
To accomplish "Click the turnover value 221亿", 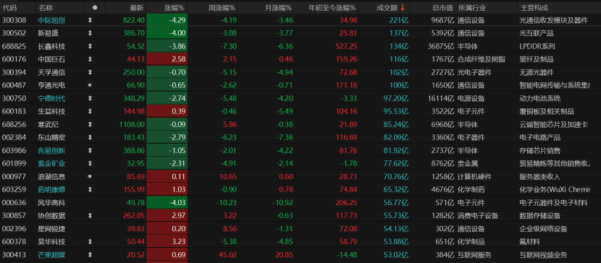I will coord(399,20).
